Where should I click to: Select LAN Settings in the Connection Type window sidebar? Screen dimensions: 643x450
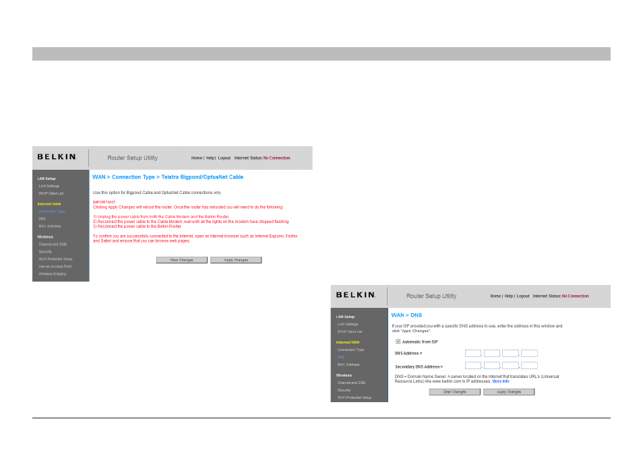(x=49, y=186)
